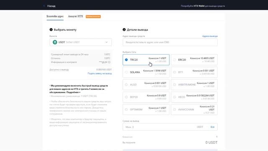The height and width of the screenshot is (151, 268).
Task: Click the Назад back link
Action: pos(51,6)
